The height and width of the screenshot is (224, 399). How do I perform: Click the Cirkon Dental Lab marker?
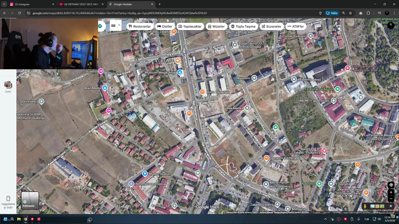tap(348, 68)
